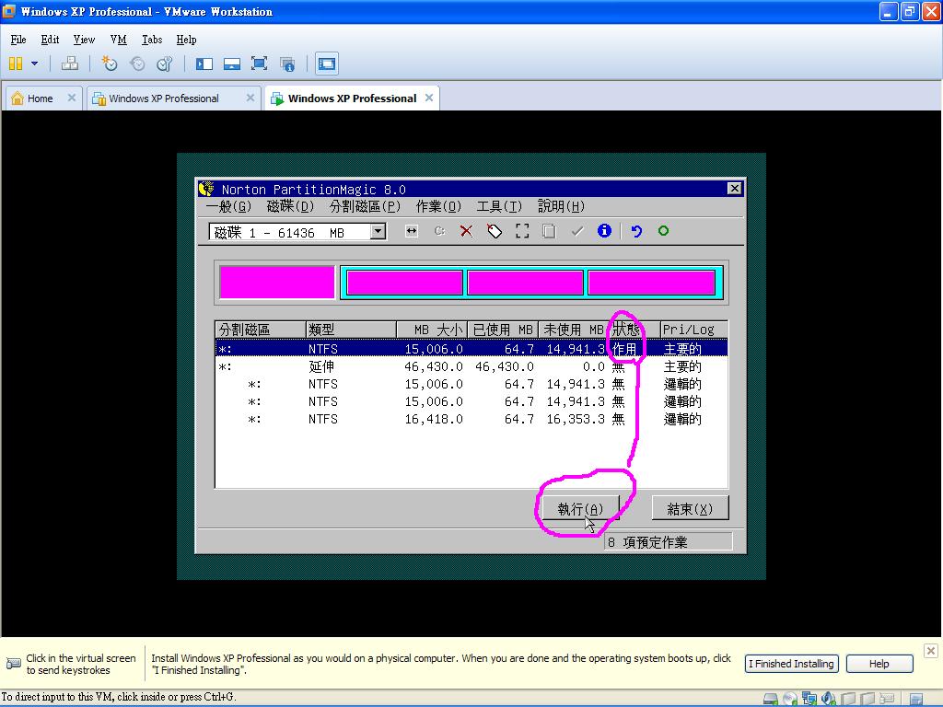Open the 說明(H) menu

(561, 207)
